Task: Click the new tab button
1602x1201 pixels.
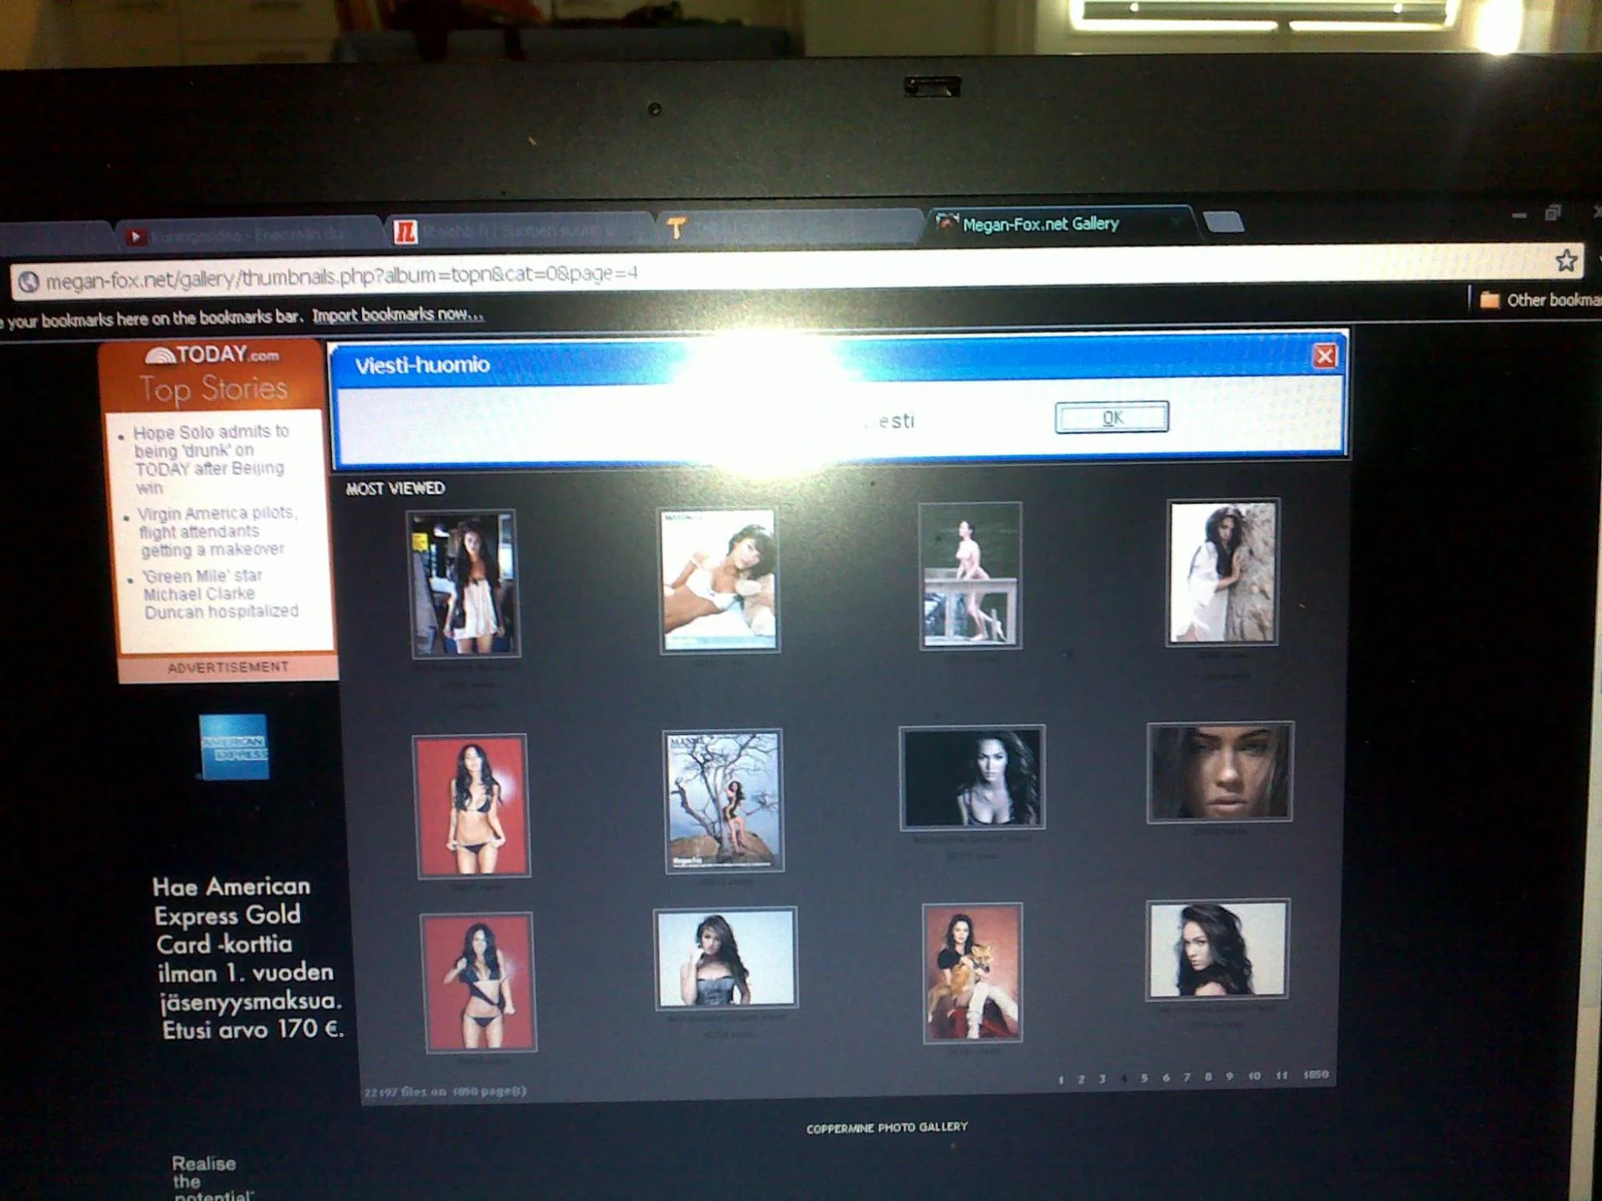Action: 1223,222
